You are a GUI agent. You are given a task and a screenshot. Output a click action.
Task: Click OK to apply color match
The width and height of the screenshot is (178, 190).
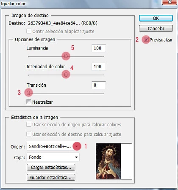(156, 18)
